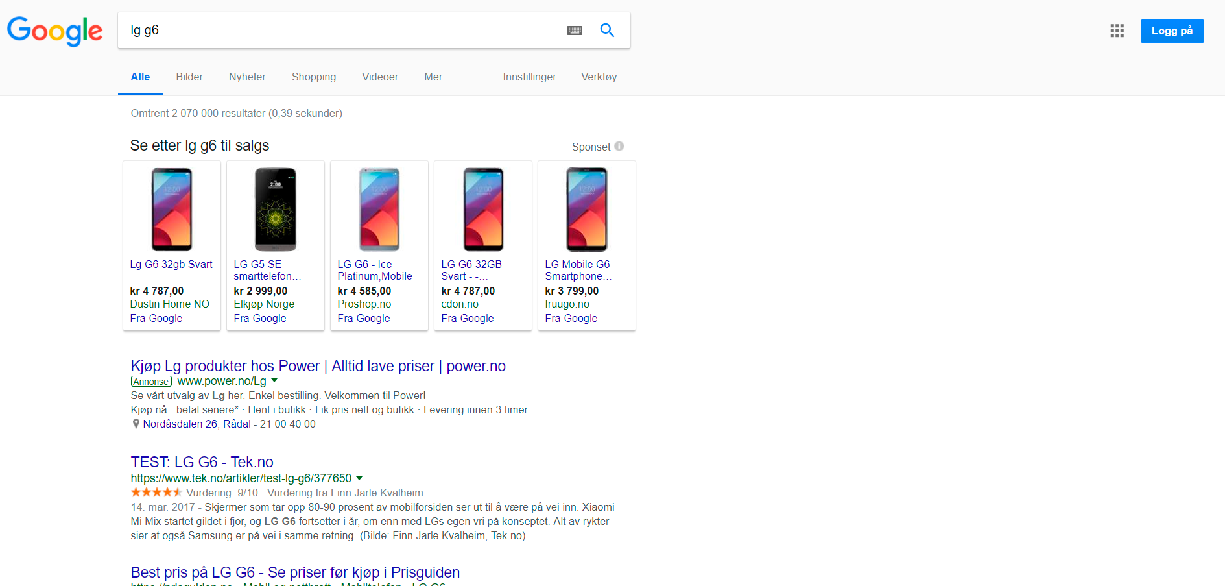This screenshot has height=586, width=1225.
Task: Click the www.power.no/Lg green URL
Action: (x=222, y=381)
